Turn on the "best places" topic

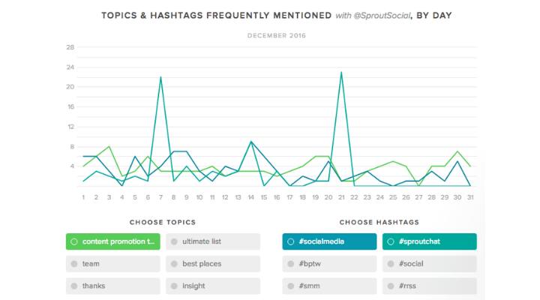click(213, 264)
